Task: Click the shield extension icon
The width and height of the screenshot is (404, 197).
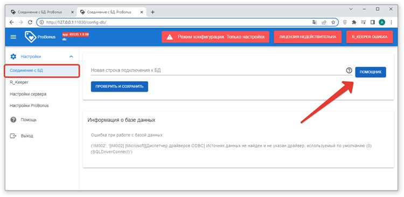Action: [345, 23]
